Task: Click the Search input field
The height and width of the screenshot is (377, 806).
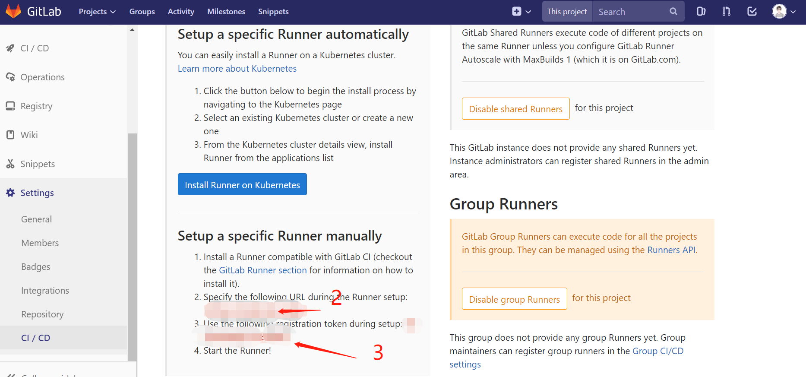Action: 630,12
